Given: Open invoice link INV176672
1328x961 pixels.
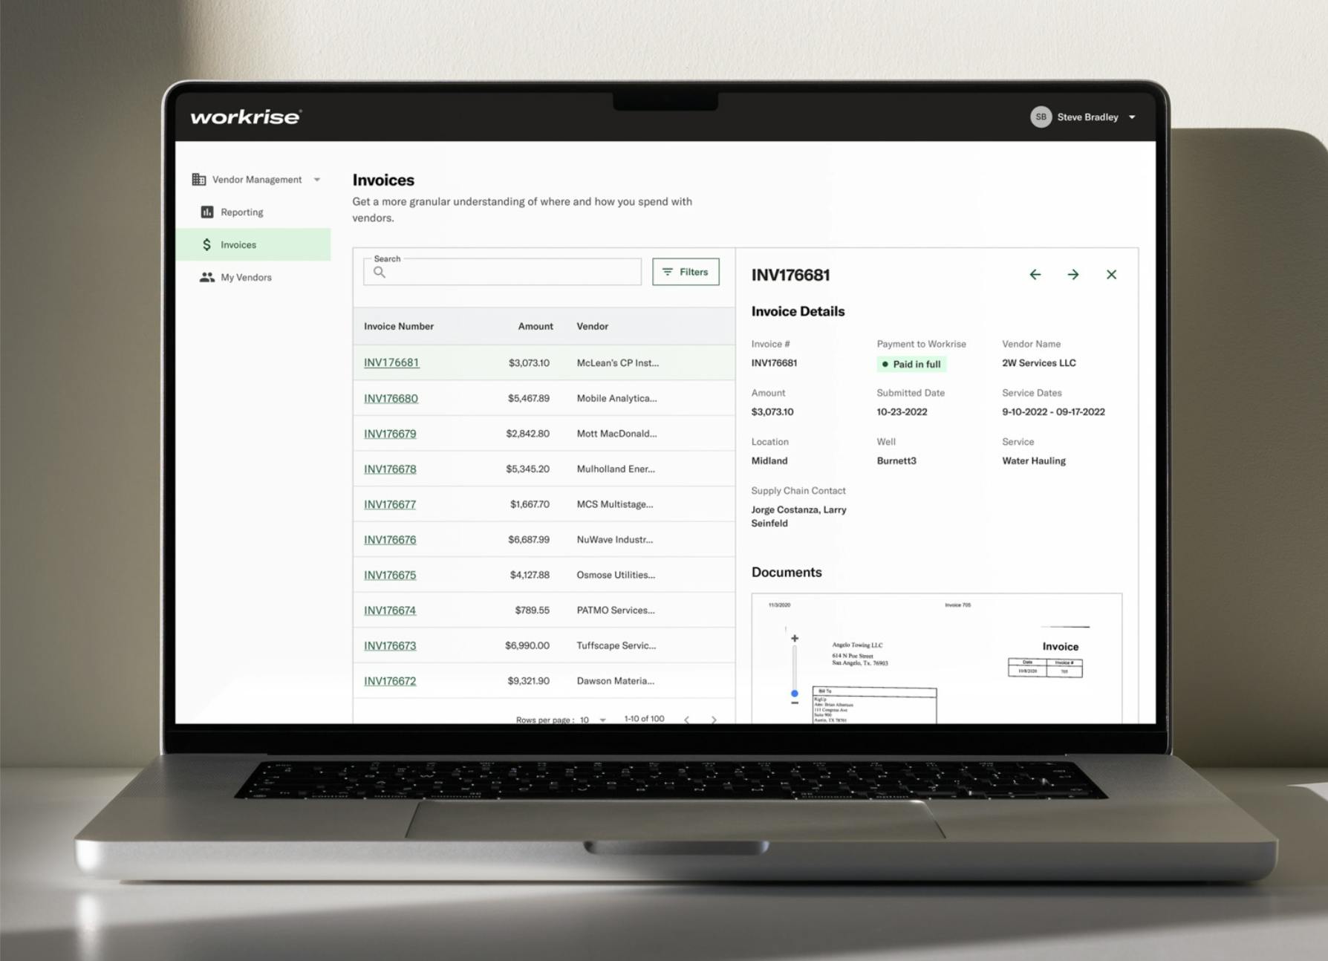Looking at the screenshot, I should coord(390,681).
